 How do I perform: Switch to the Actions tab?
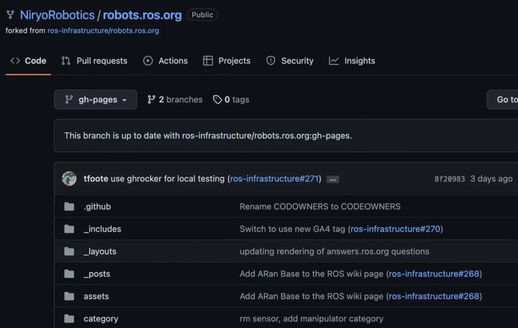pyautogui.click(x=165, y=61)
